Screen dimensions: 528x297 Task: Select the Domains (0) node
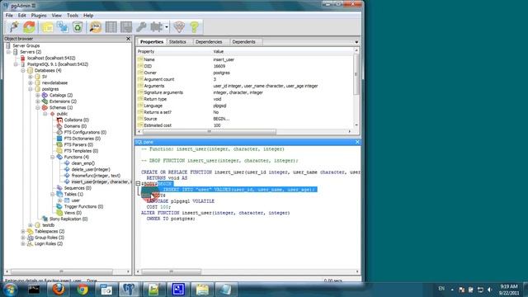point(75,126)
